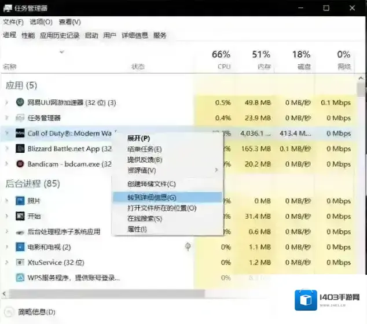Image resolution: width=367 pixels, height=324 pixels.
Task: Click the 照片 process icon
Action: pyautogui.click(x=20, y=201)
